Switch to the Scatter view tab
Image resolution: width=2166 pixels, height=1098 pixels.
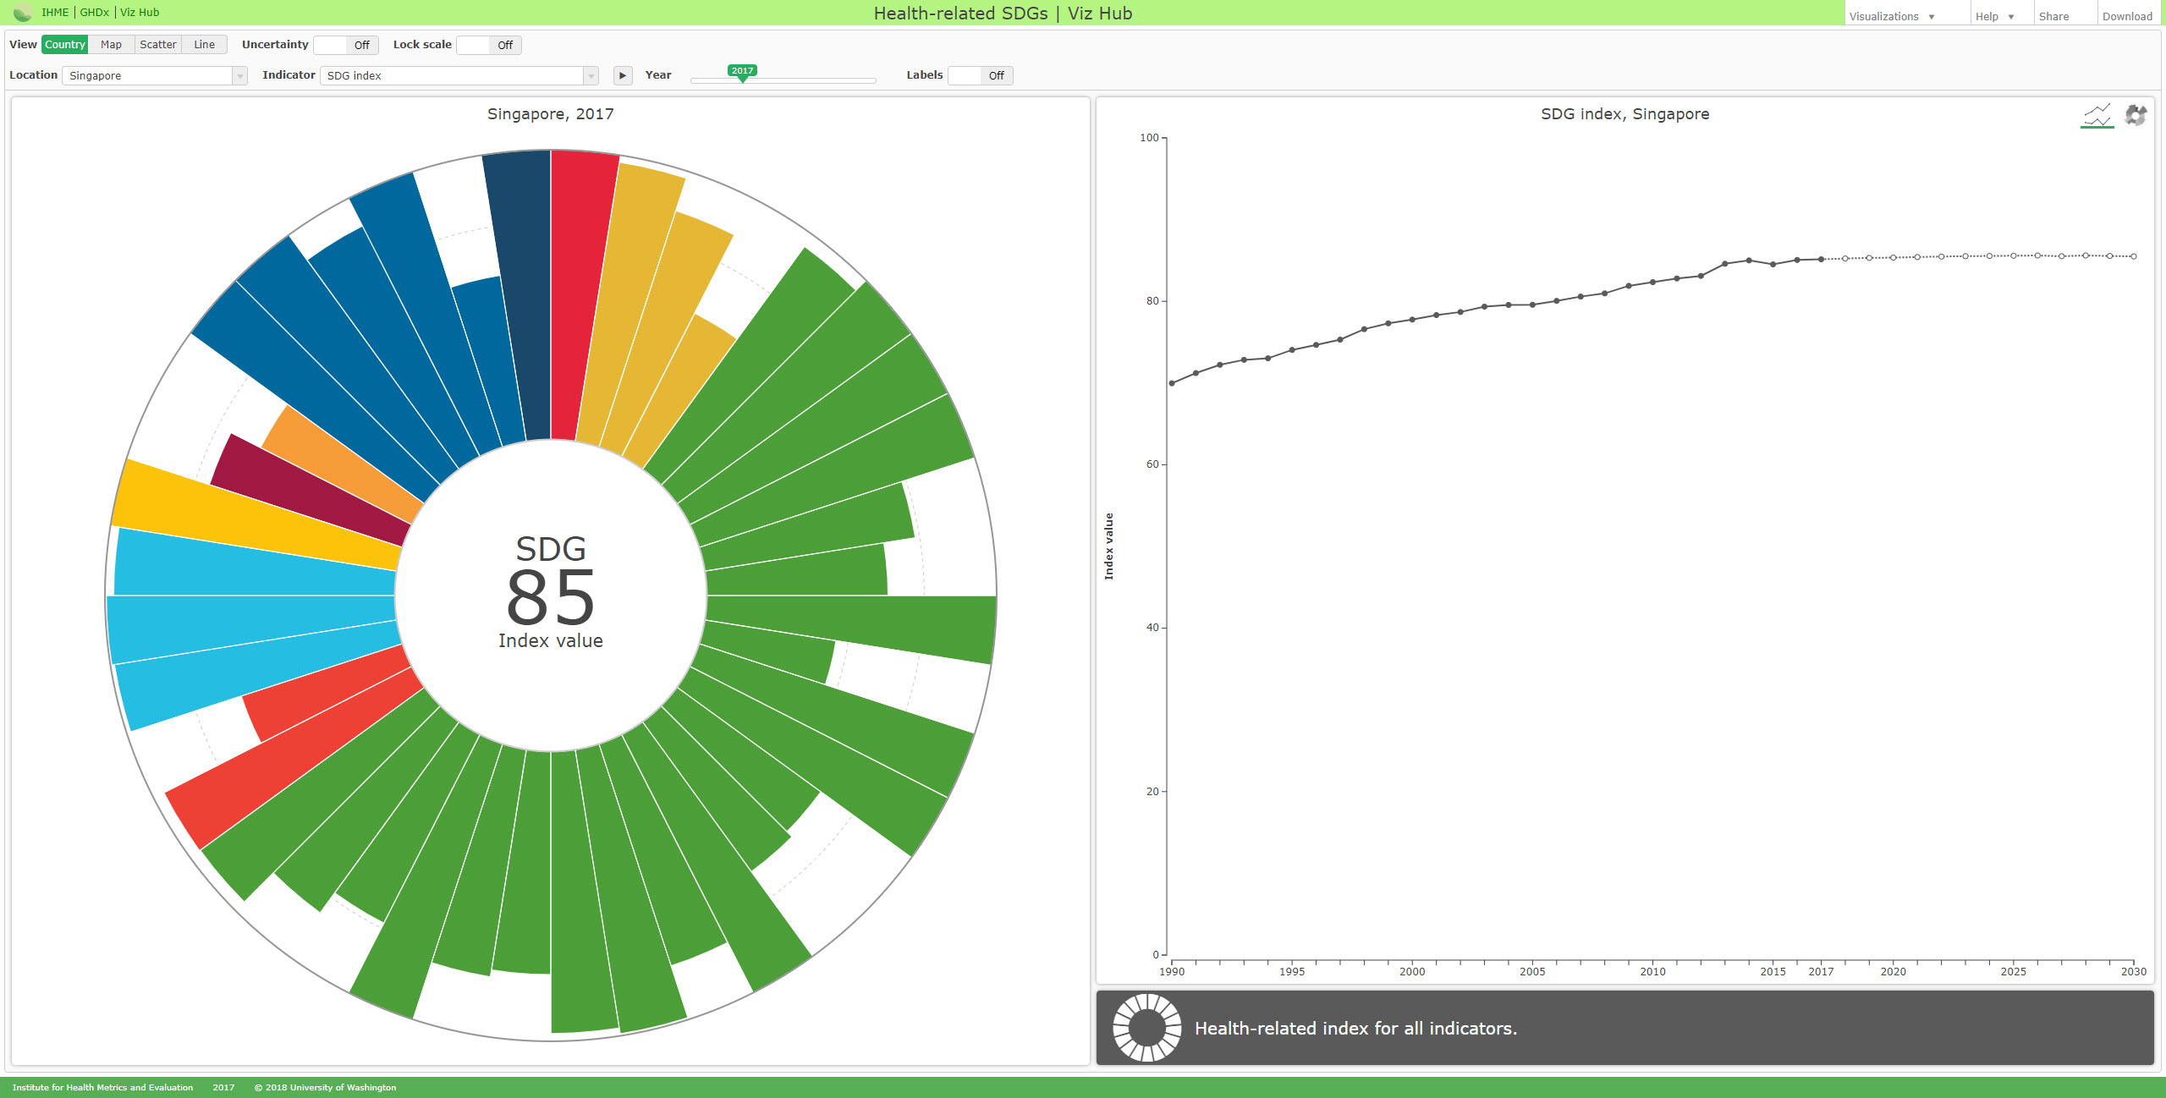point(158,45)
